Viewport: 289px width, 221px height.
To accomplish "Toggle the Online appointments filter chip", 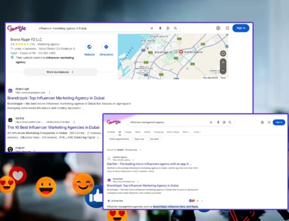I will pos(119,139).
